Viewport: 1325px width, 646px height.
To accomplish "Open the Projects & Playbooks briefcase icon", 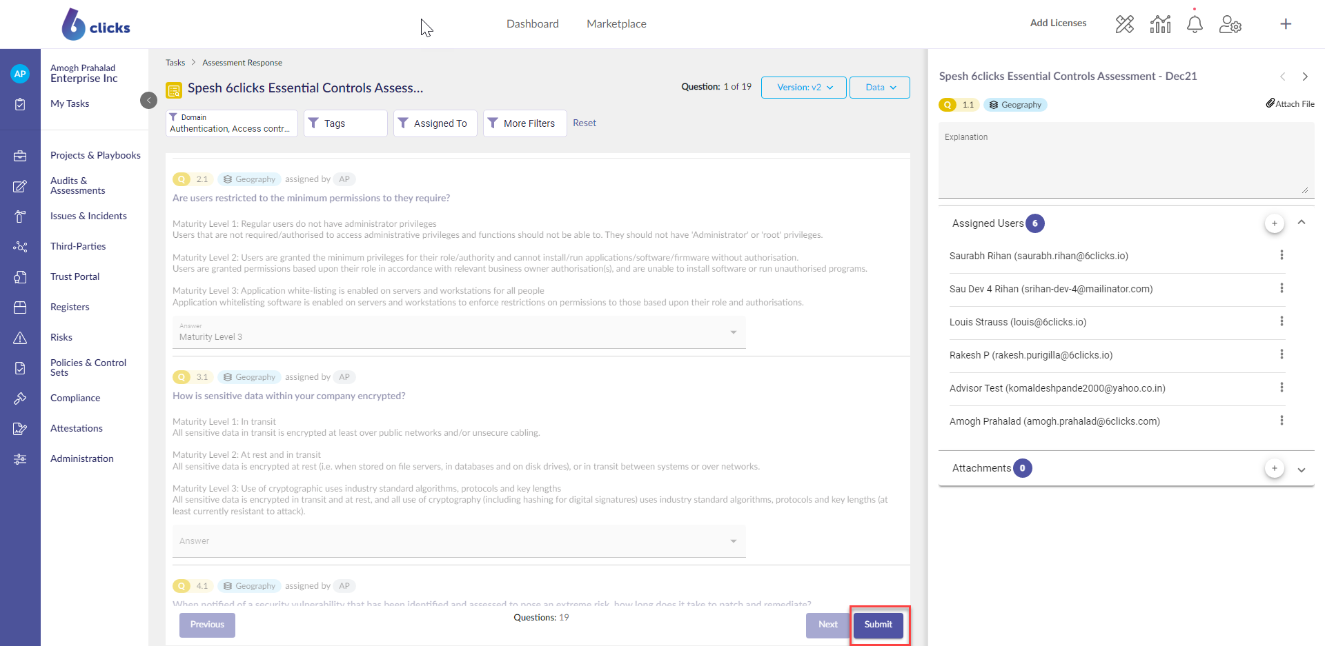I will coord(20,156).
